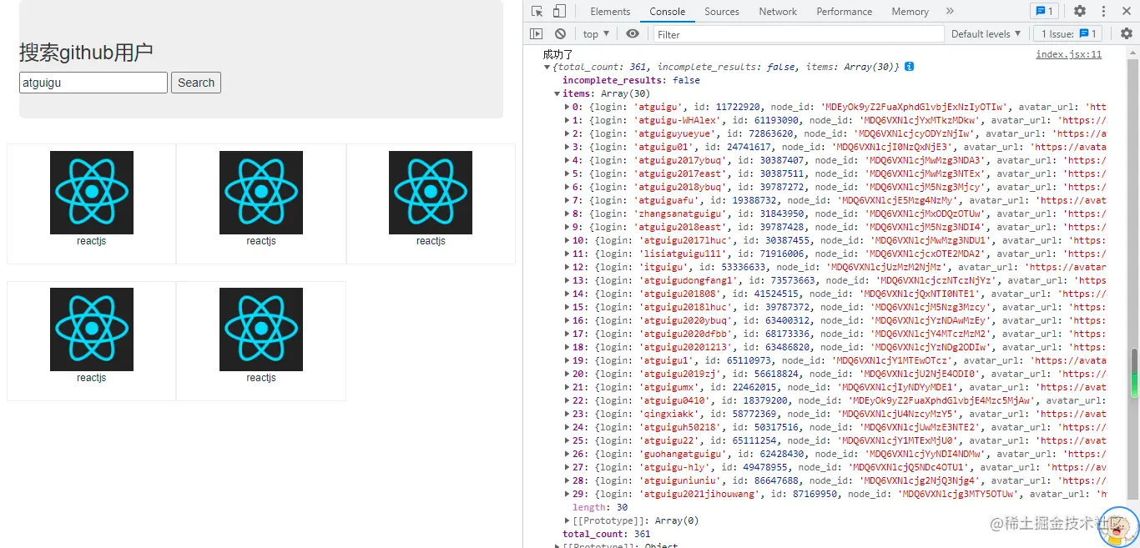Open DevTools settings gear in tab bar
Image resolution: width=1140 pixels, height=548 pixels.
tap(1080, 12)
